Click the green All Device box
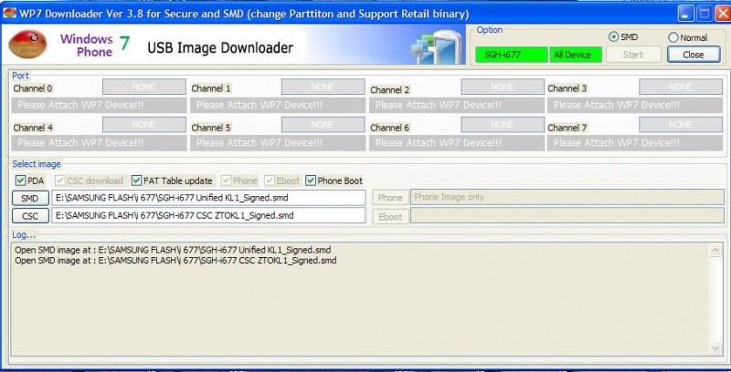Viewport: 731px width, 372px height. tap(576, 55)
